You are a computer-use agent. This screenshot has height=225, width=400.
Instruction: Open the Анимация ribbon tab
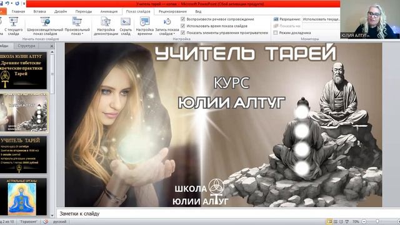coord(109,11)
